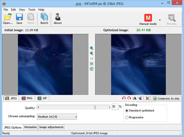
Task: Click the initial image preview
Action: [x=45, y=65]
